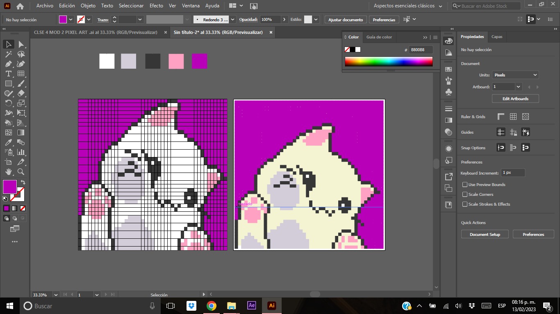This screenshot has width=560, height=314.
Task: Select the Slice tool
Action: pos(21,162)
